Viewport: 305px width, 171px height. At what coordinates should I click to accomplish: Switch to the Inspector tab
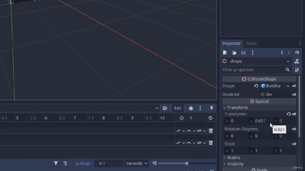231,43
